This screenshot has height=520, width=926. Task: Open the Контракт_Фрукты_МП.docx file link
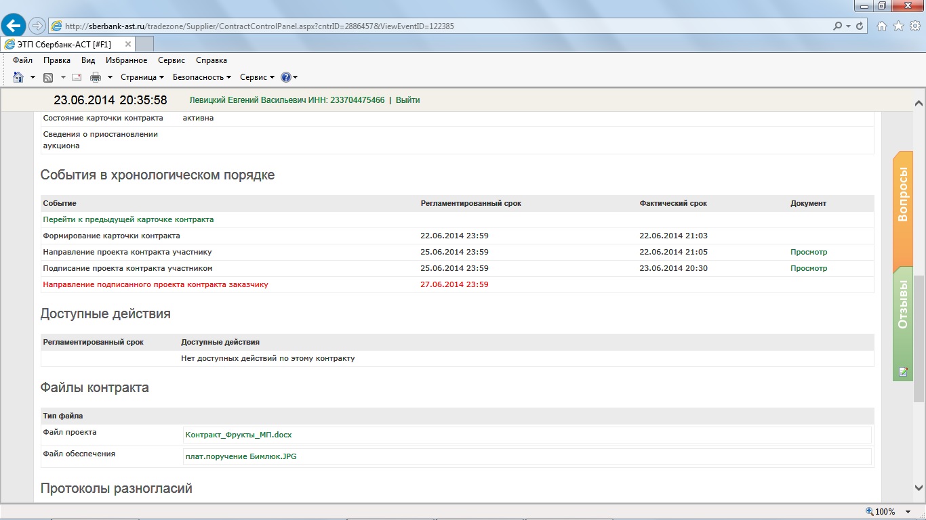238,435
